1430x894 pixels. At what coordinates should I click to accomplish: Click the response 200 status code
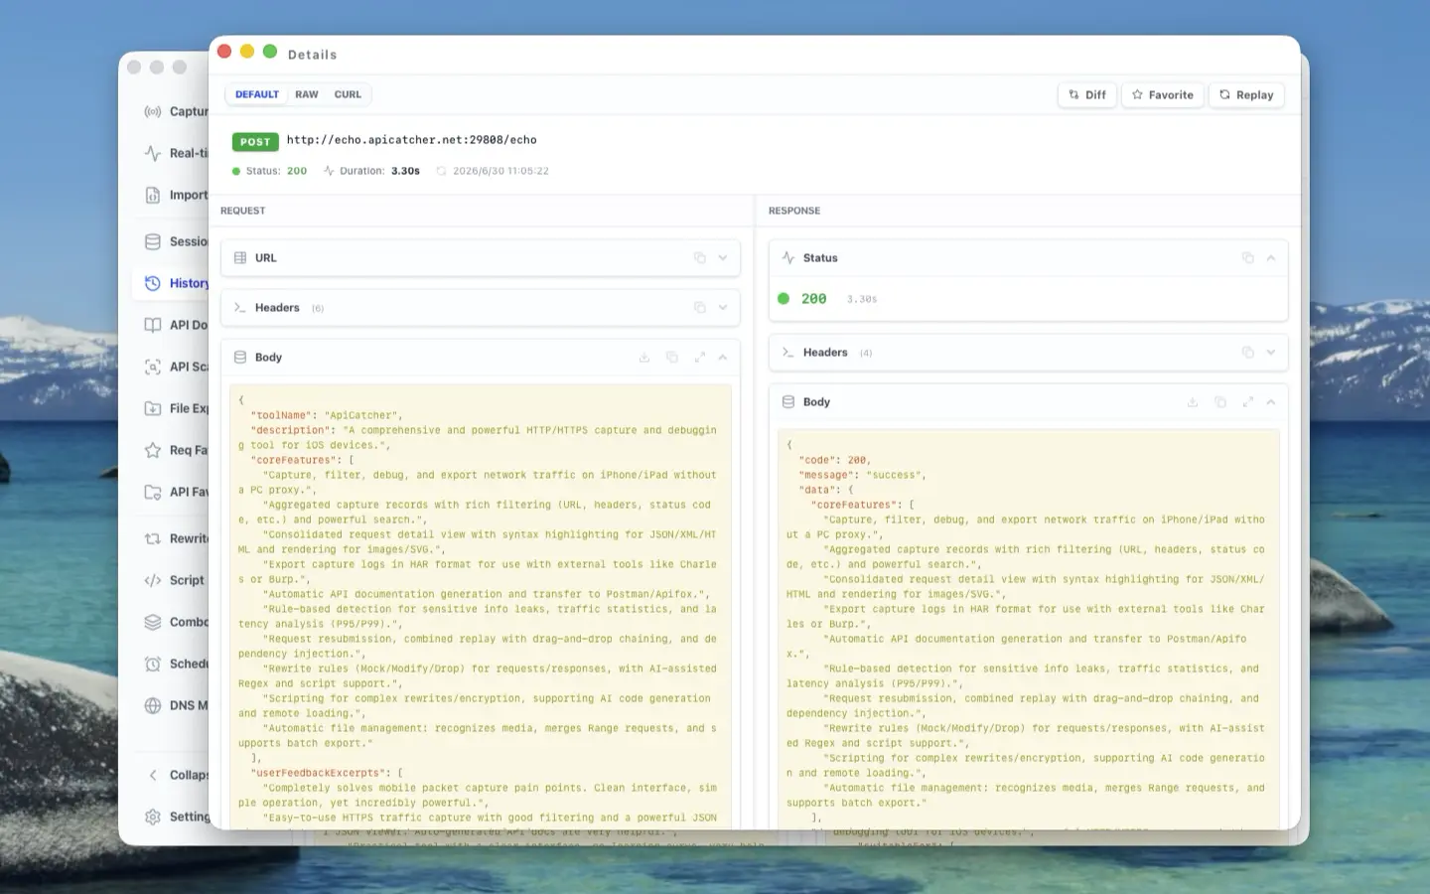tap(813, 298)
